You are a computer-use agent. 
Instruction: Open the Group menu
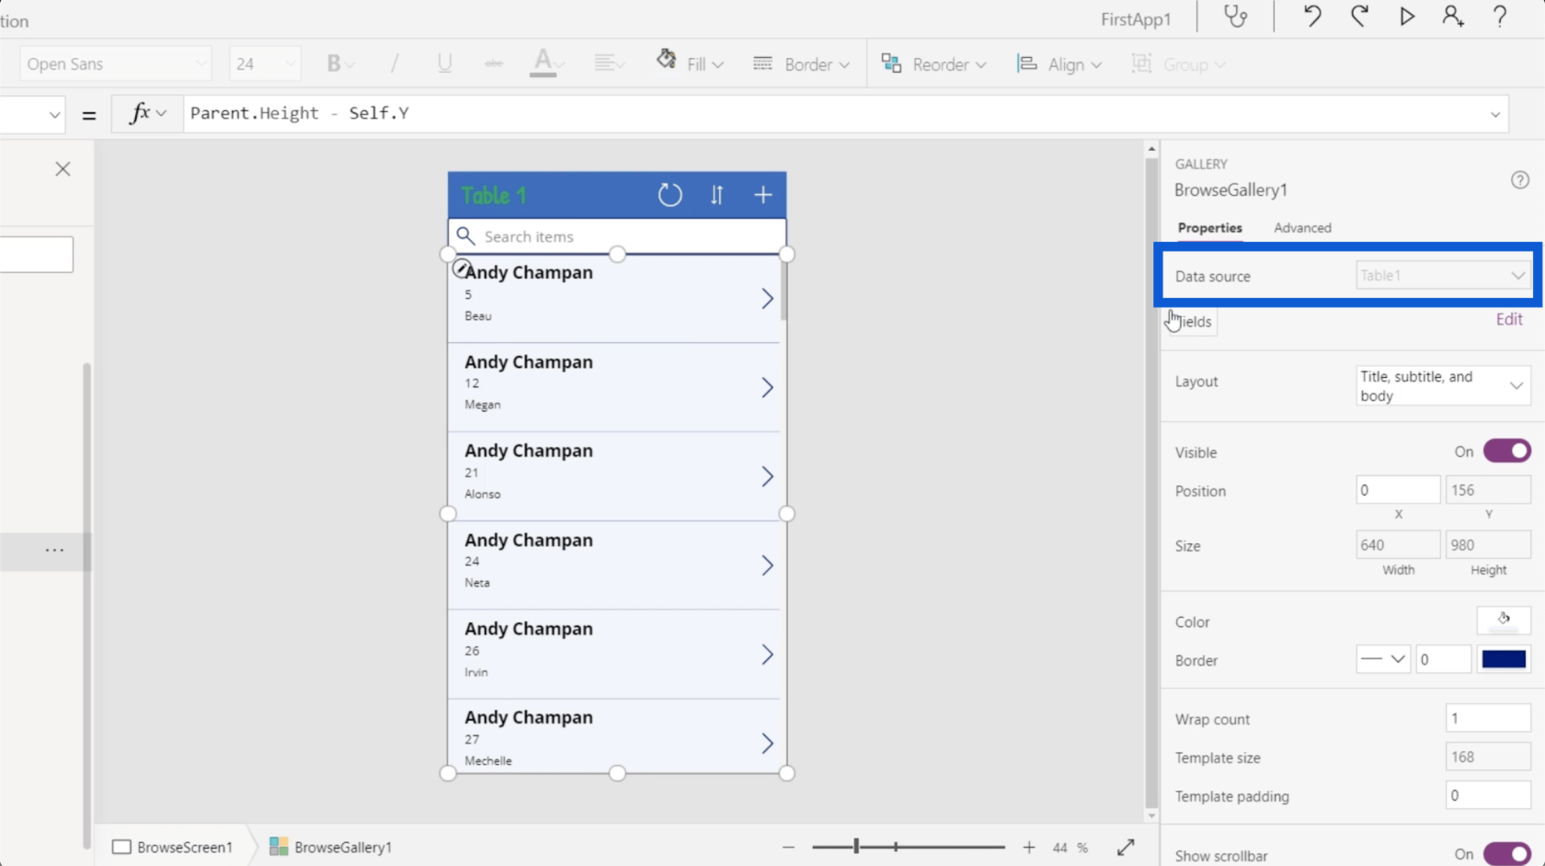[1178, 63]
